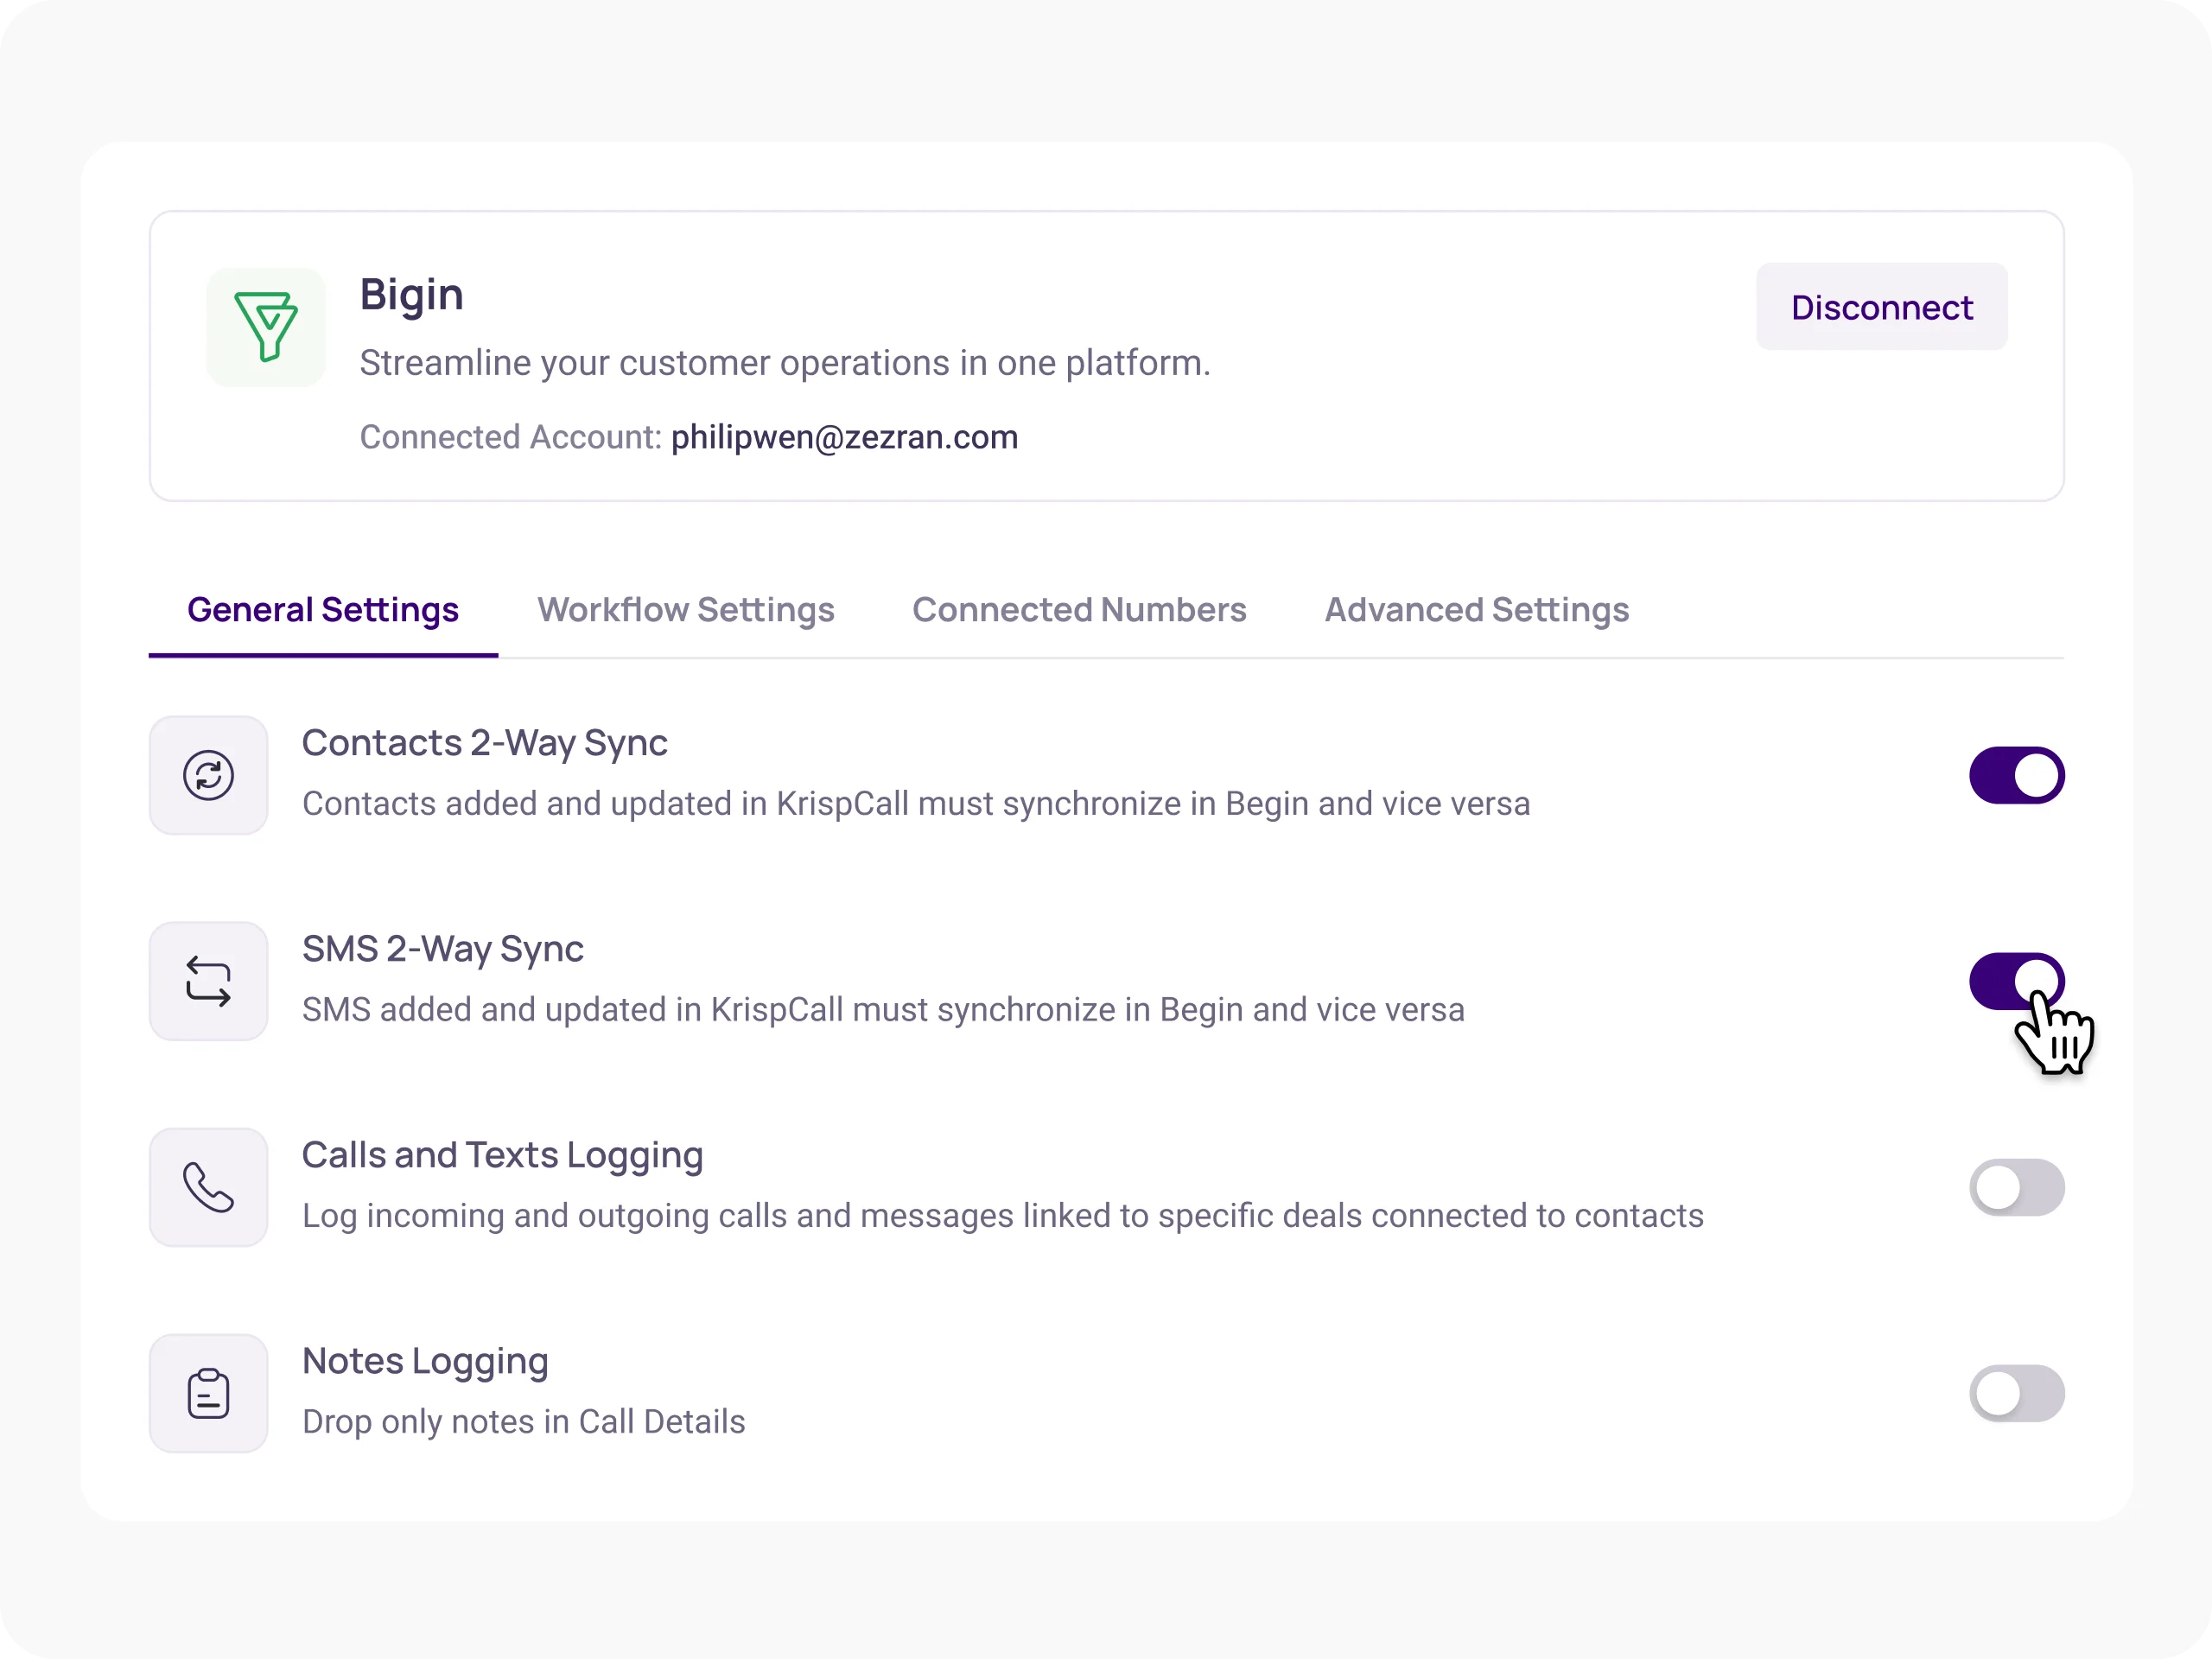Screen dimensions: 2212x1659
Task: Click the 'Connected Account:' label
Action: (x=511, y=438)
